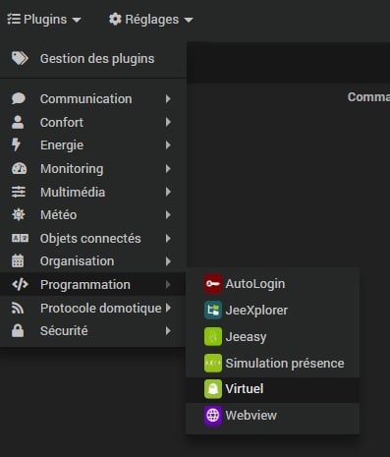The height and width of the screenshot is (457, 390).
Task: Click the Météo sun icon
Action: pos(19,214)
